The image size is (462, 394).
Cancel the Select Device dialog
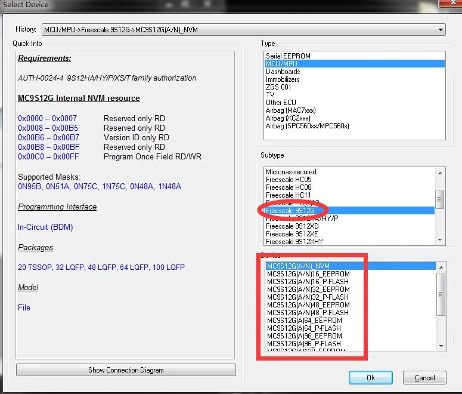point(424,377)
